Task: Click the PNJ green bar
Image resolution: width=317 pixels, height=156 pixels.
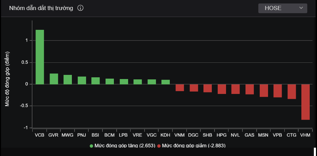Action: (82, 80)
